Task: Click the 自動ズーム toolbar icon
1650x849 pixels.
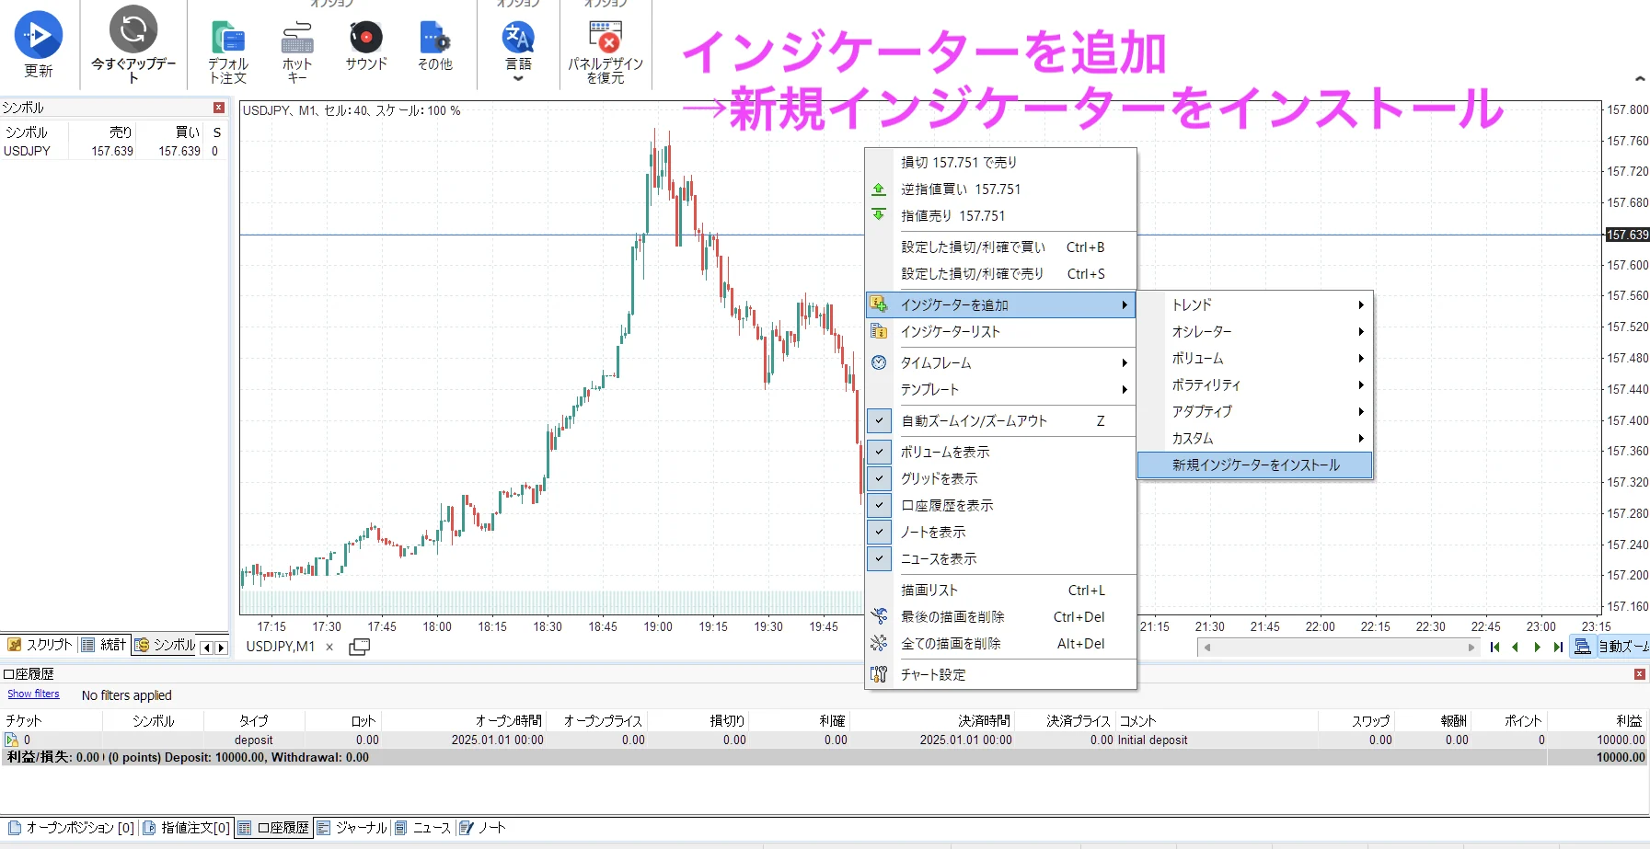Action: tap(1582, 647)
